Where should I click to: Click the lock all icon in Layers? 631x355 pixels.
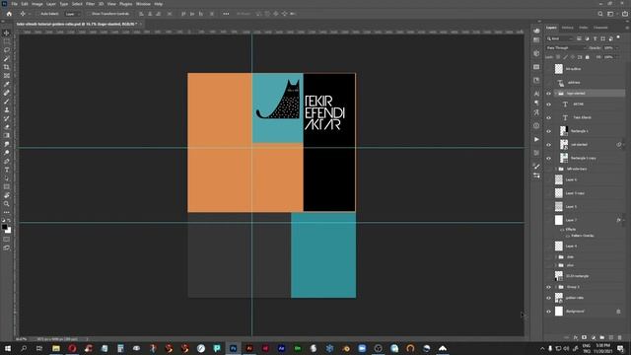588,57
